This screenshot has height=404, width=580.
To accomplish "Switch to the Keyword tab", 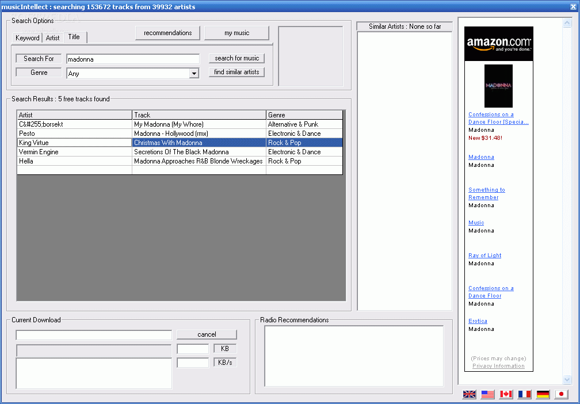I will point(28,38).
